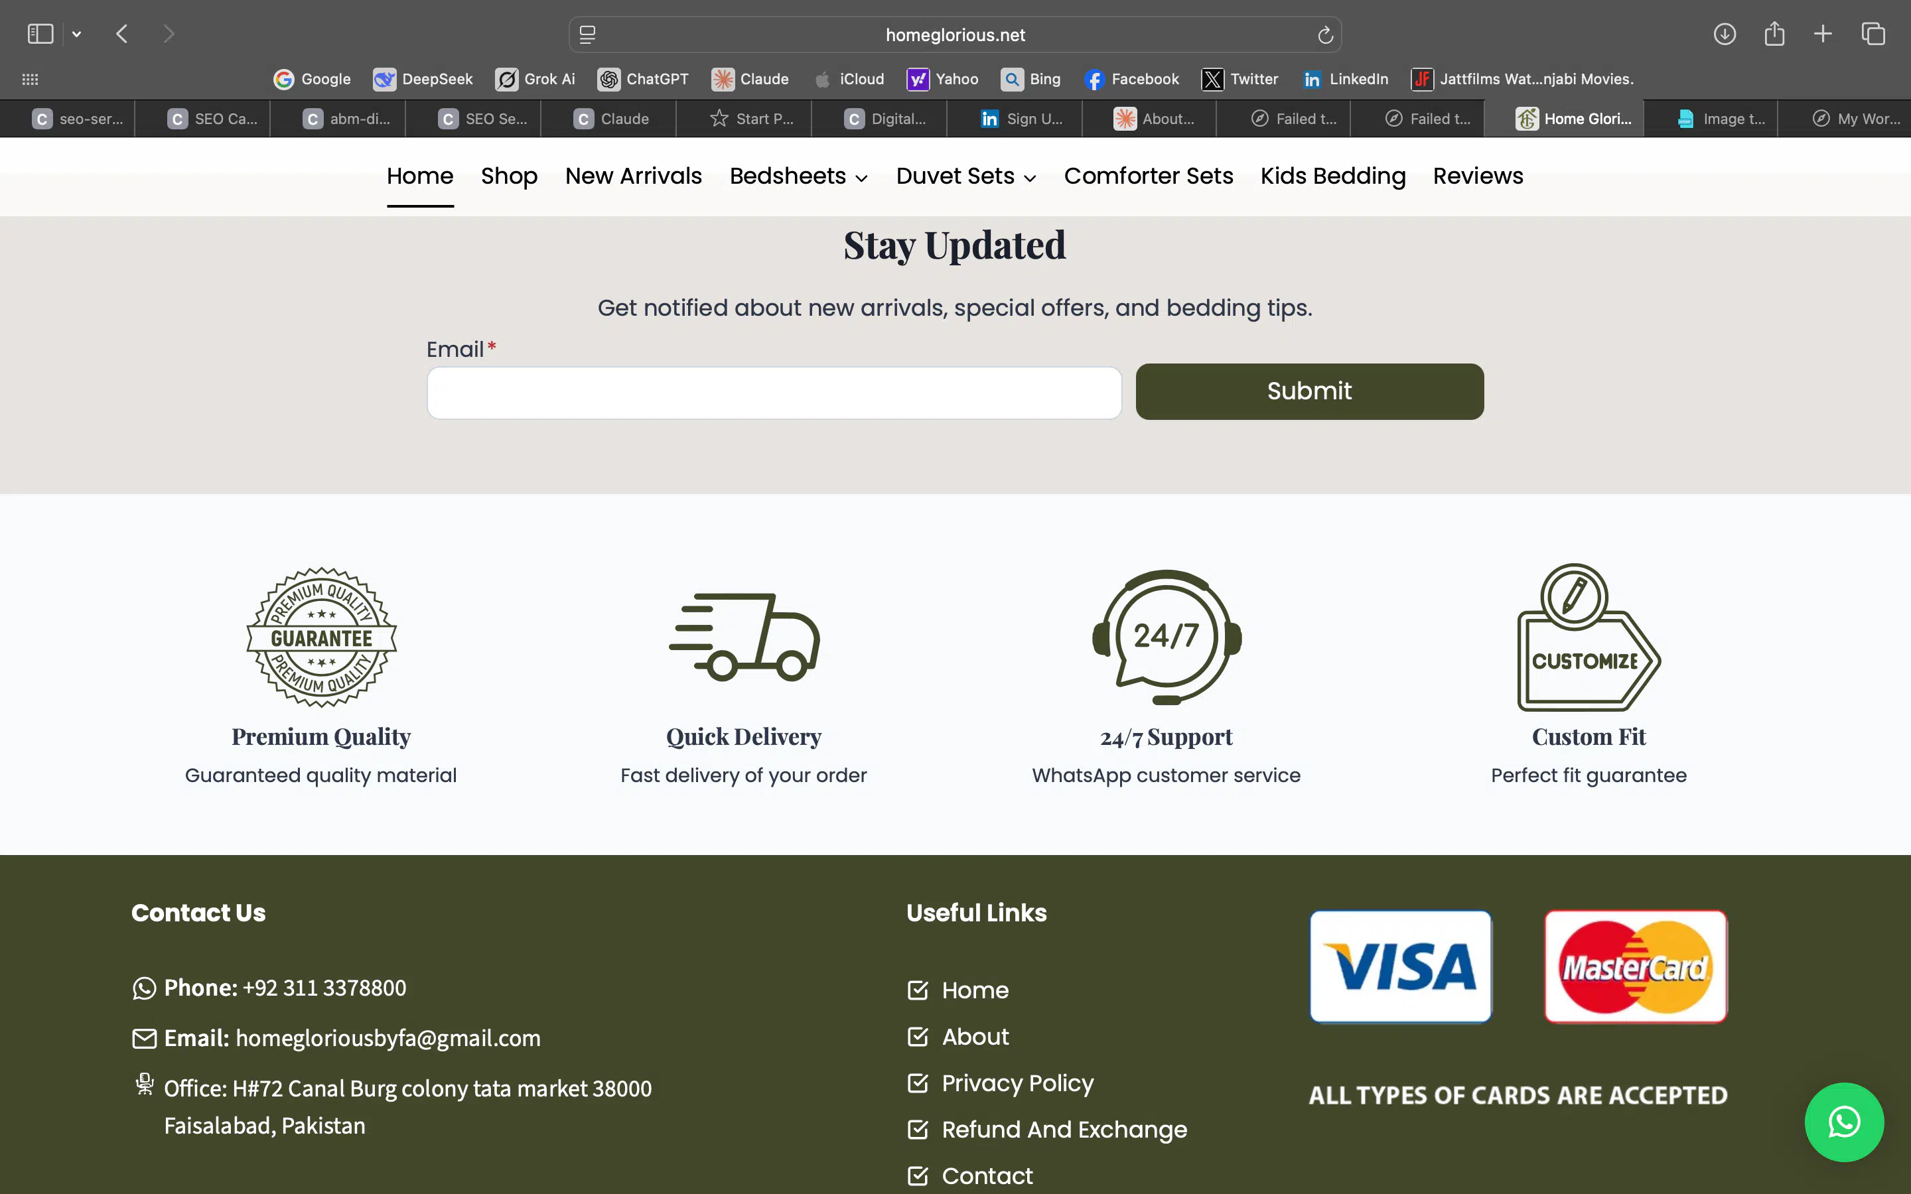Click the Share icon in toolbar
The image size is (1911, 1194).
pyautogui.click(x=1774, y=34)
